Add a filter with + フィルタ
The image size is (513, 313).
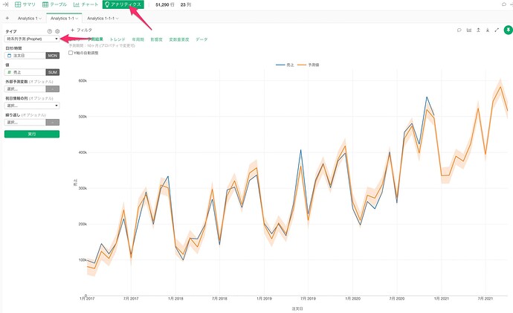pos(82,30)
